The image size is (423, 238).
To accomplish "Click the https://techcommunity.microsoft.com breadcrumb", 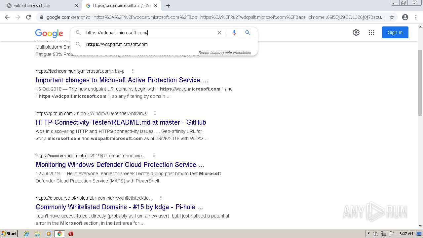I will point(73,71).
